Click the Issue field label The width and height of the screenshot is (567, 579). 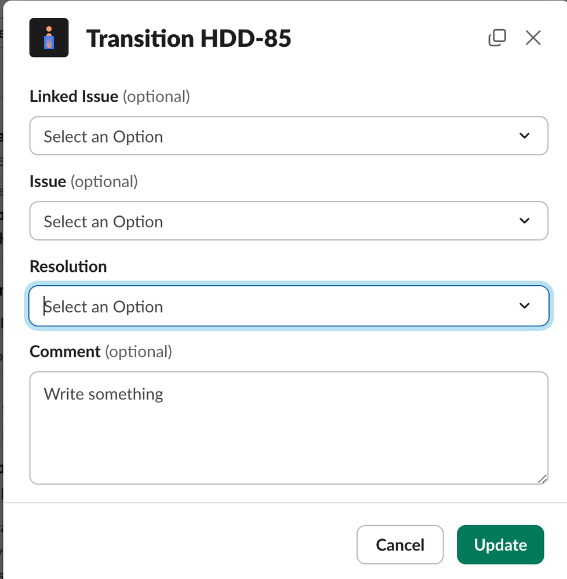pyautogui.click(x=48, y=181)
